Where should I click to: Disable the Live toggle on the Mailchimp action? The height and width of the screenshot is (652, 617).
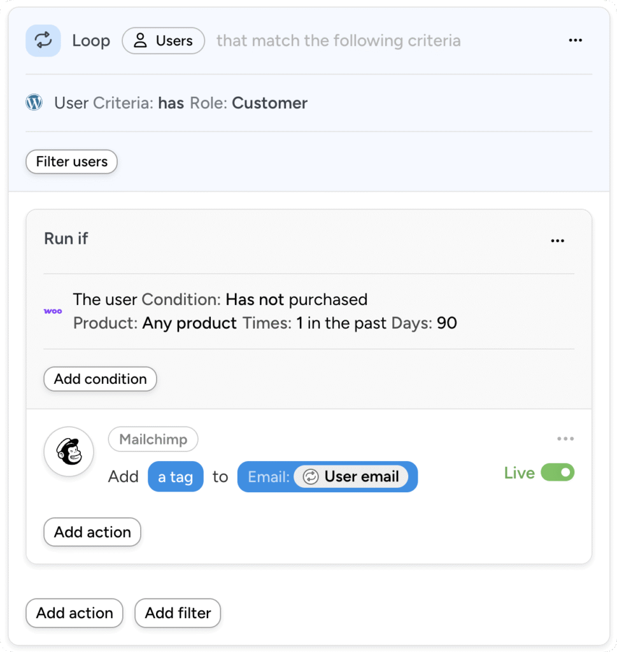pos(557,472)
